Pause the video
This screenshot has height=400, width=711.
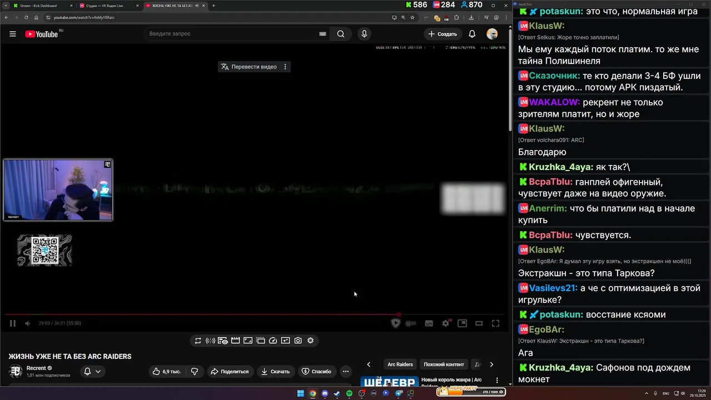(12, 323)
